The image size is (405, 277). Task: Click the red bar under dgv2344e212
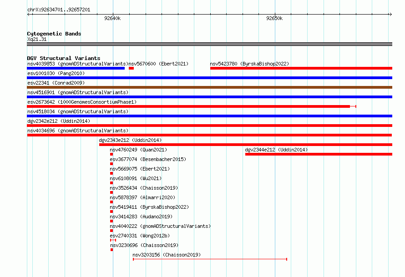tap(319, 154)
